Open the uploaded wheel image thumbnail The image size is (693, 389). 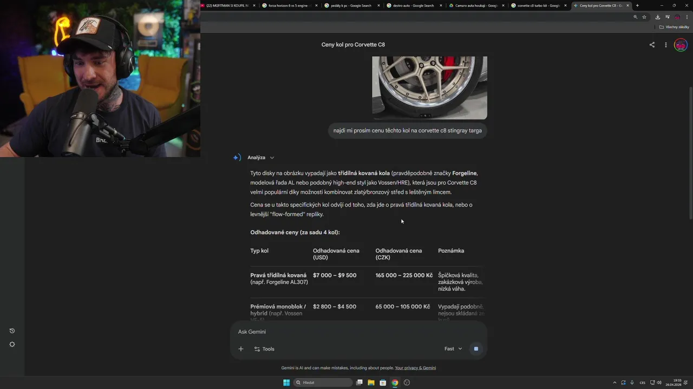pyautogui.click(x=429, y=88)
